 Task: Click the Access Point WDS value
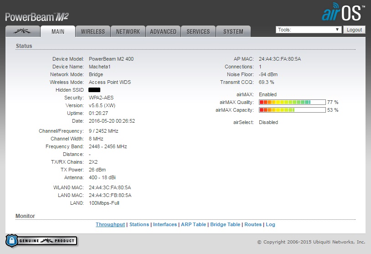coord(110,82)
